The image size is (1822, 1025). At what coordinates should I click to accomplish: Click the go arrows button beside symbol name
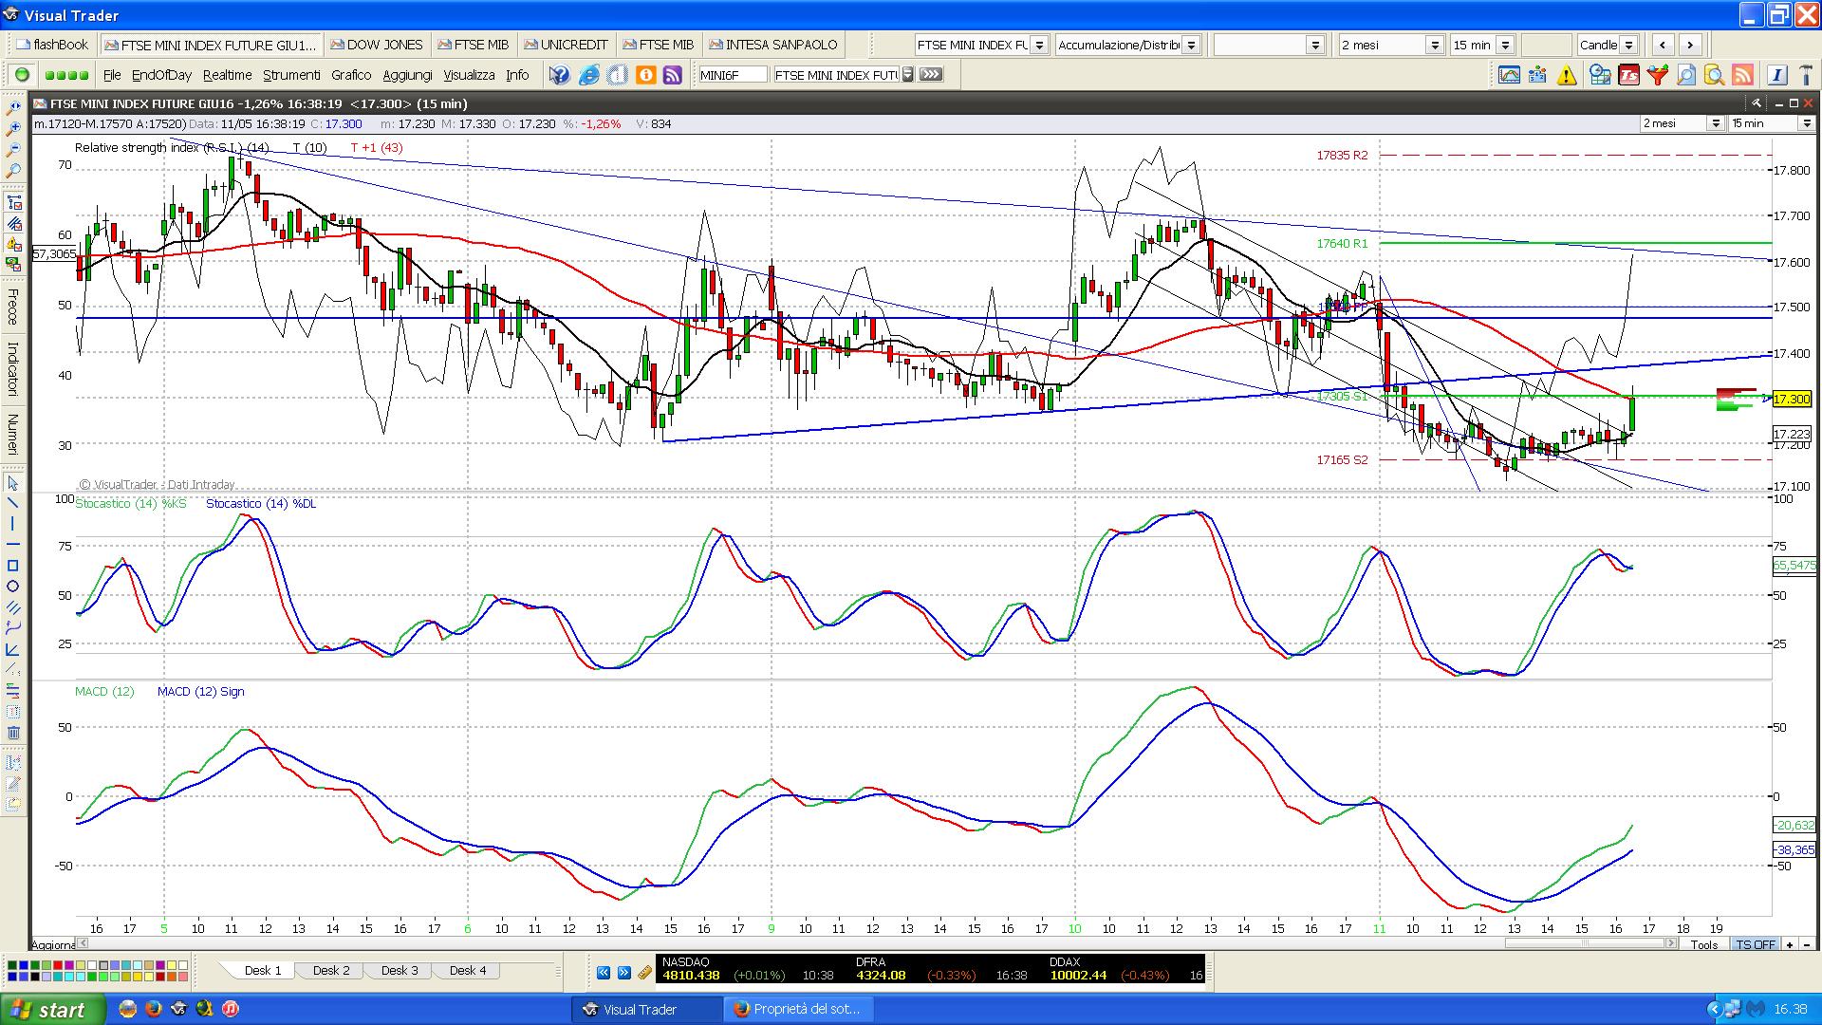(931, 74)
